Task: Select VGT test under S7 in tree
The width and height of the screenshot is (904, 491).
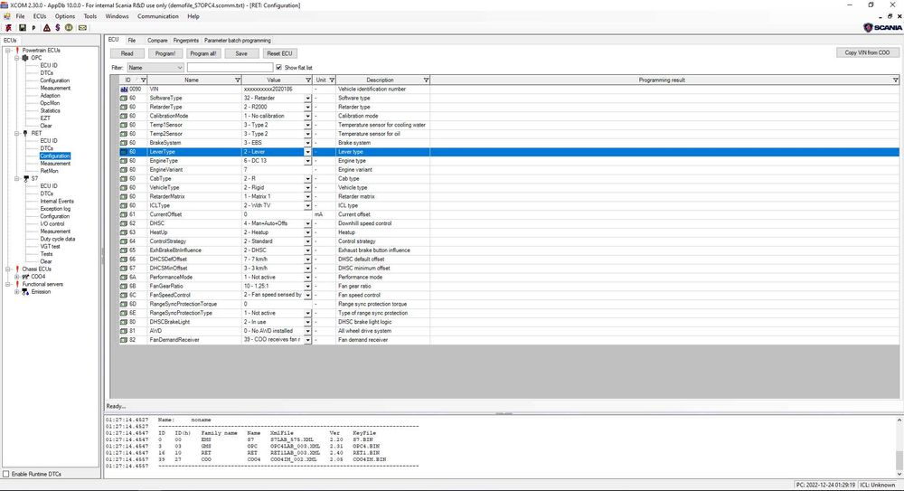Action: coord(50,246)
